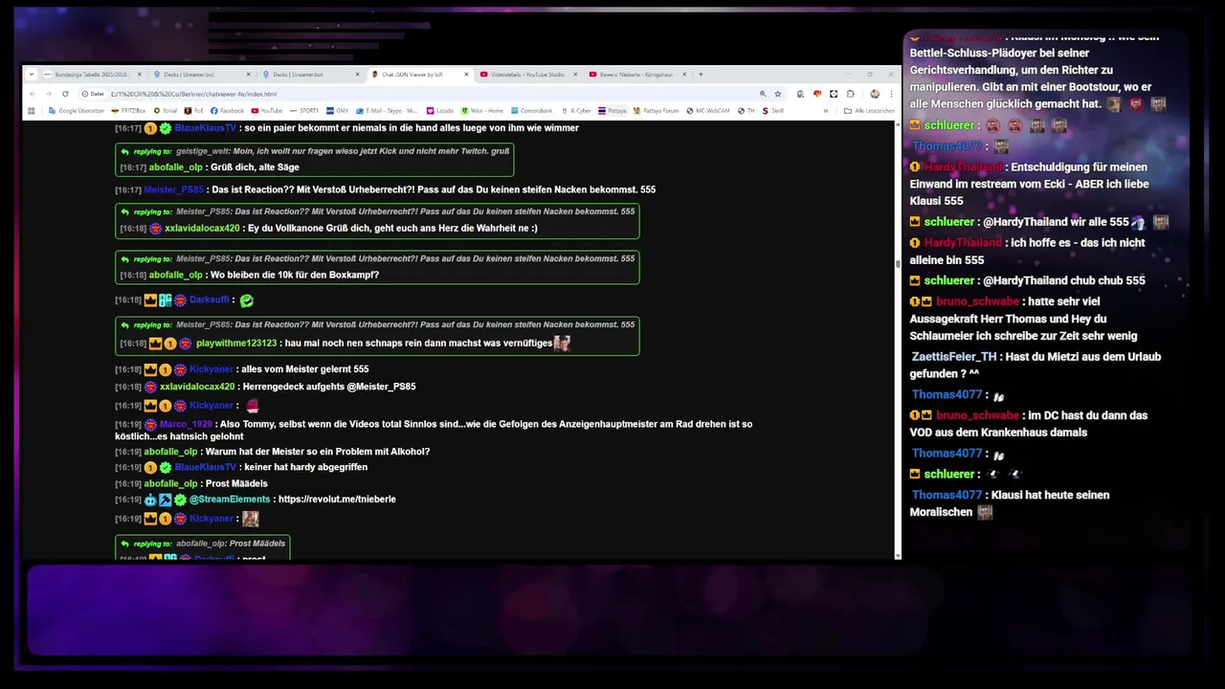Open E-Mail - Skype bookmark
Screen dimensions: 1225x689
click(x=387, y=111)
